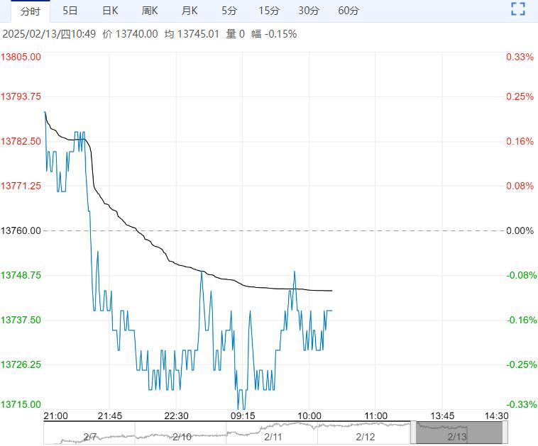This screenshot has width=538, height=446.
Task: Open the 5日 five-day chart tab
Action: click(x=70, y=11)
